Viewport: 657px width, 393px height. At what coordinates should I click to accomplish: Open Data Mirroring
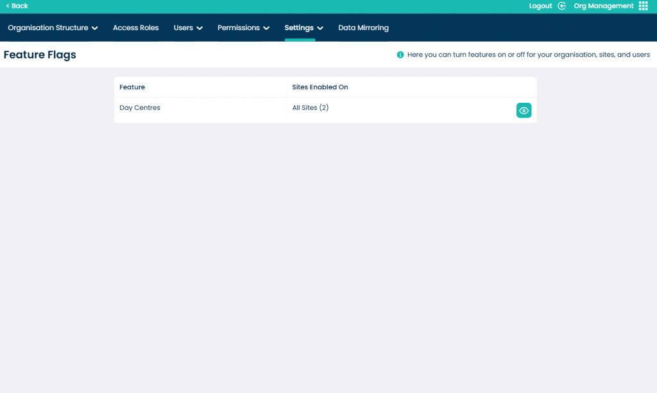pos(363,28)
